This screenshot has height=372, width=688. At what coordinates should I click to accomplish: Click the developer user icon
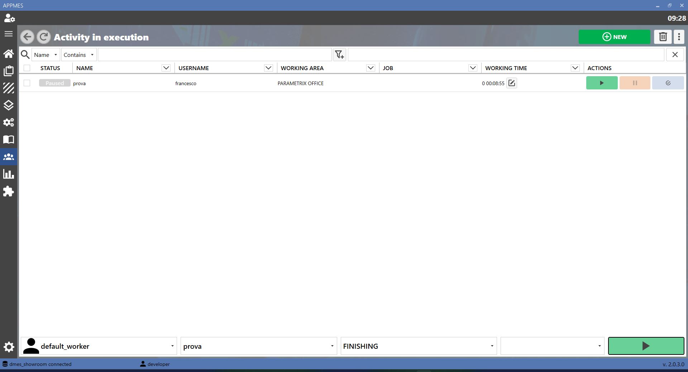(x=143, y=364)
